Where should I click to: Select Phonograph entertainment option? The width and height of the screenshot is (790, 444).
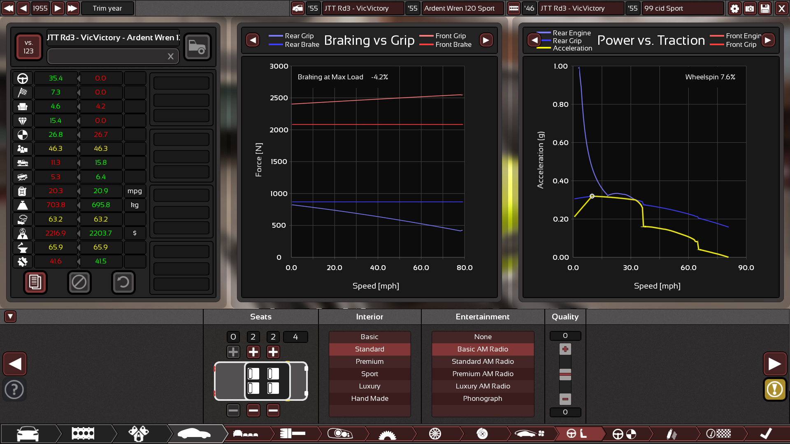(482, 398)
